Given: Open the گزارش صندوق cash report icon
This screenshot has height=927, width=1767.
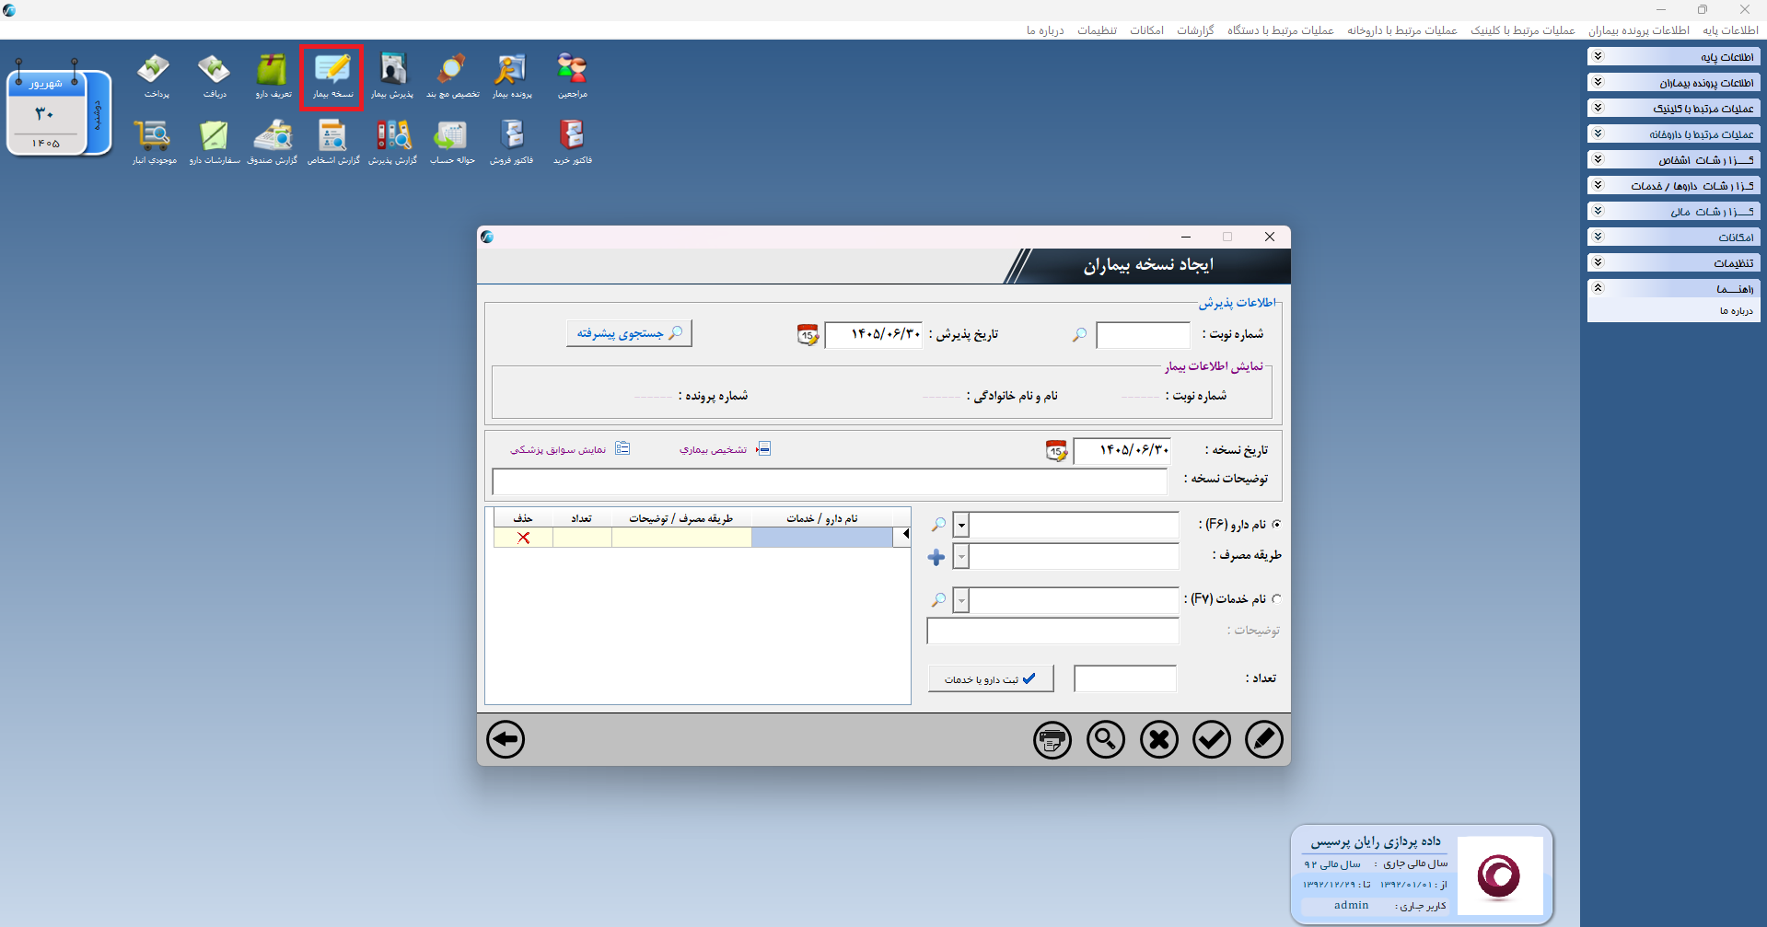Looking at the screenshot, I should [273, 142].
